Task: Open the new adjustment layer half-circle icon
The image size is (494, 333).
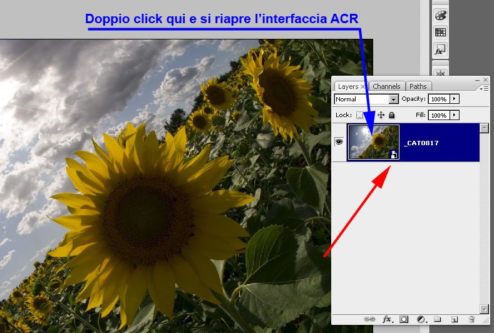Action: click(x=421, y=319)
